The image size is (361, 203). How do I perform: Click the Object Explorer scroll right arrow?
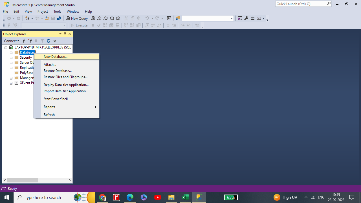(70, 180)
